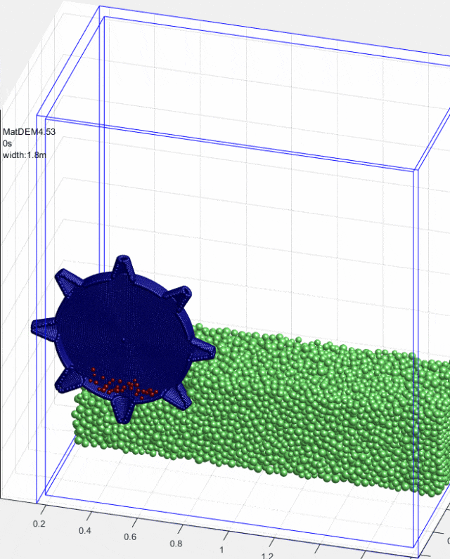Select the 0s simulation time label

pyautogui.click(x=8, y=143)
